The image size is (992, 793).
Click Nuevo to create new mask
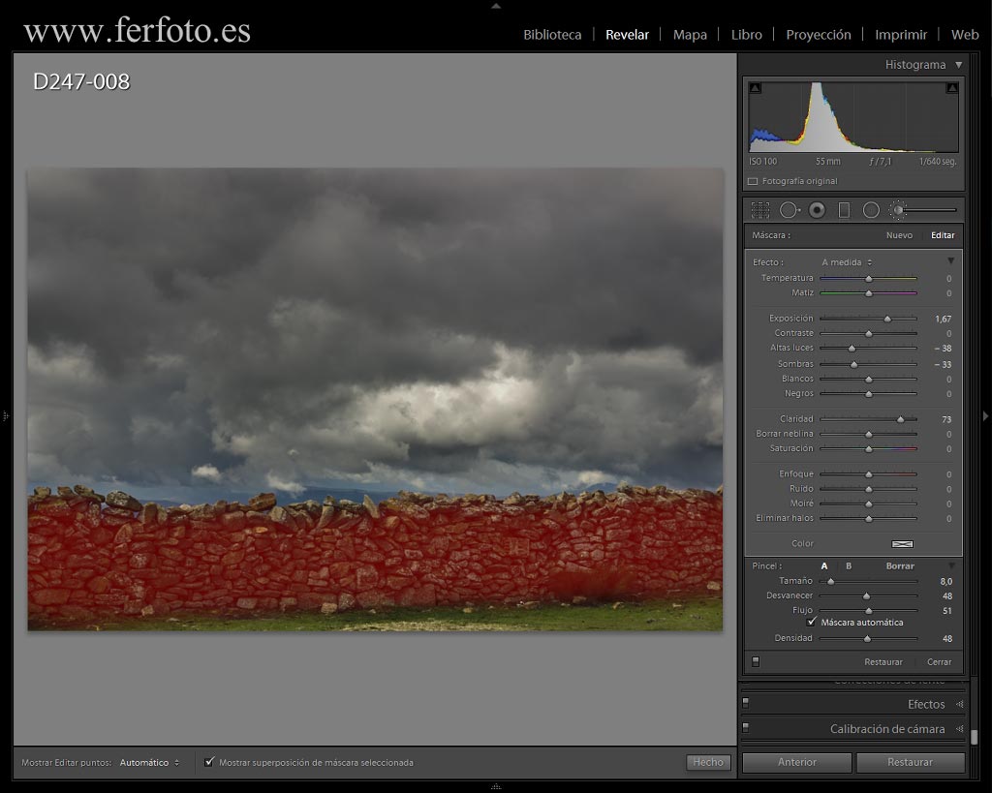pos(899,235)
